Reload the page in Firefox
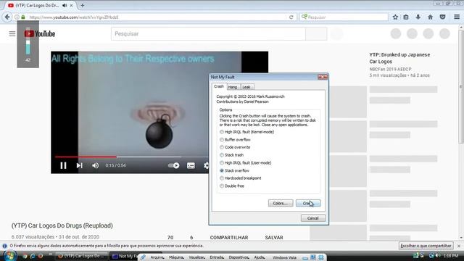The width and height of the screenshot is (464, 261). tap(291, 17)
